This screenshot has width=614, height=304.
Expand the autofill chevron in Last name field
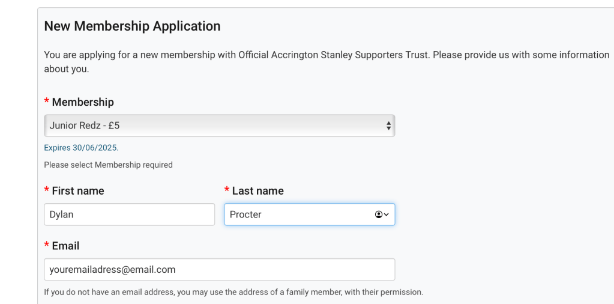(x=387, y=214)
